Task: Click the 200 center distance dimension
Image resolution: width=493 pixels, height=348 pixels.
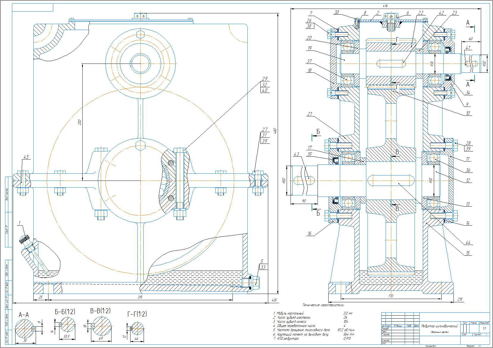Action: [80, 122]
